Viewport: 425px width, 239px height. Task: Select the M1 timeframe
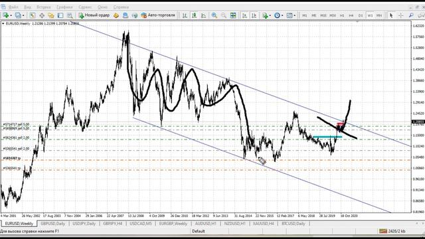click(304, 15)
